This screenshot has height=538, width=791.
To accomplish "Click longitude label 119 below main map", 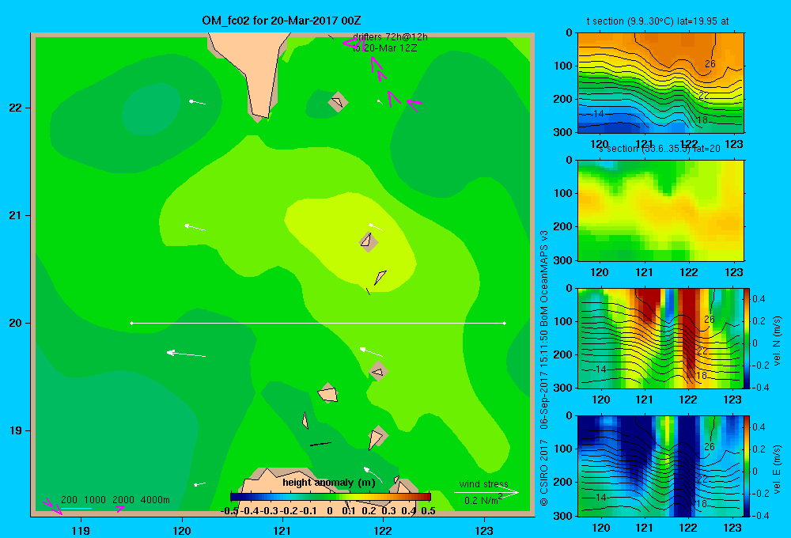I will [x=81, y=530].
